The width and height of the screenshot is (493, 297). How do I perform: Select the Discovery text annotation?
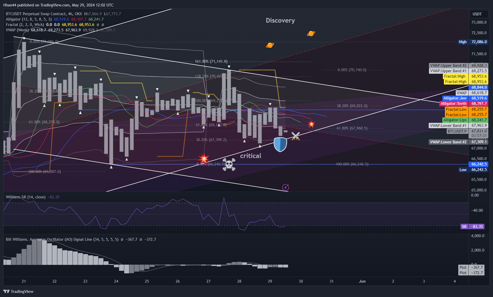(280, 21)
